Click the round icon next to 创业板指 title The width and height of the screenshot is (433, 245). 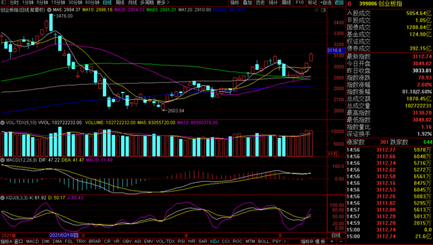click(x=49, y=10)
